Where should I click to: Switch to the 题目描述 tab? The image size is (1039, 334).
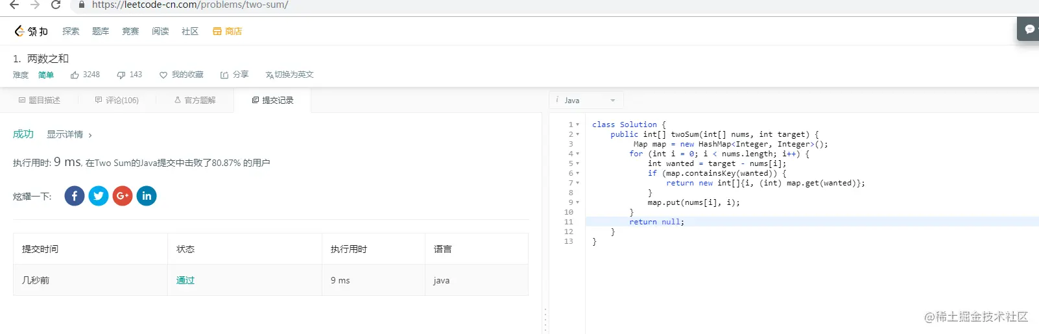(39, 101)
